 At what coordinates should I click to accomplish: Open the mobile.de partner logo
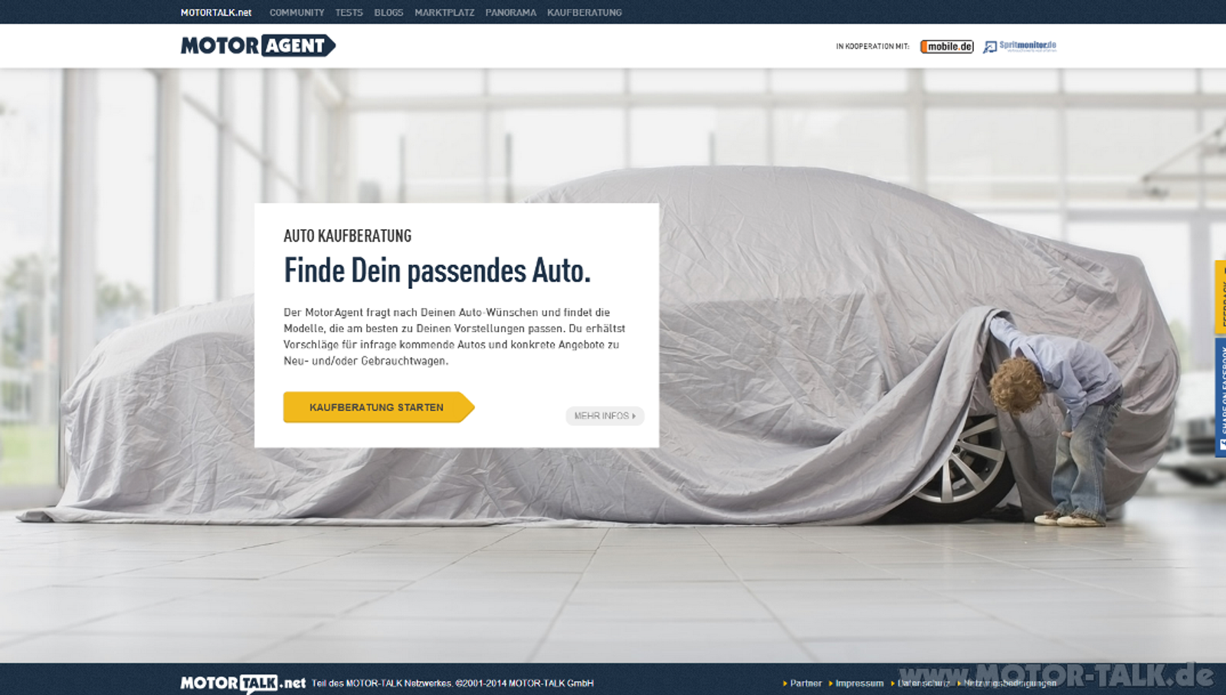(x=946, y=47)
